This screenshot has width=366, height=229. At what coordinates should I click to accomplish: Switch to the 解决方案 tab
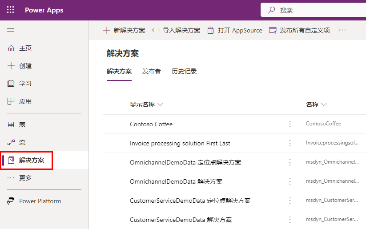point(119,72)
